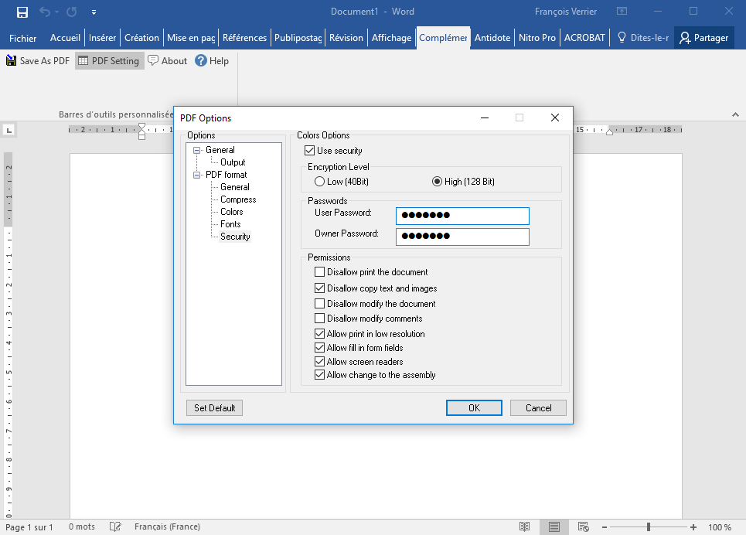Switch to the Révision ribbon tab
The width and height of the screenshot is (746, 535).
(x=346, y=38)
